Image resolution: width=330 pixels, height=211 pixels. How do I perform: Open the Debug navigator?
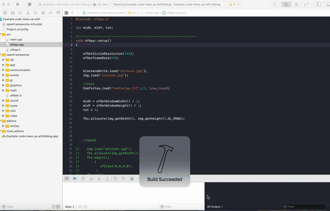tap(43, 13)
